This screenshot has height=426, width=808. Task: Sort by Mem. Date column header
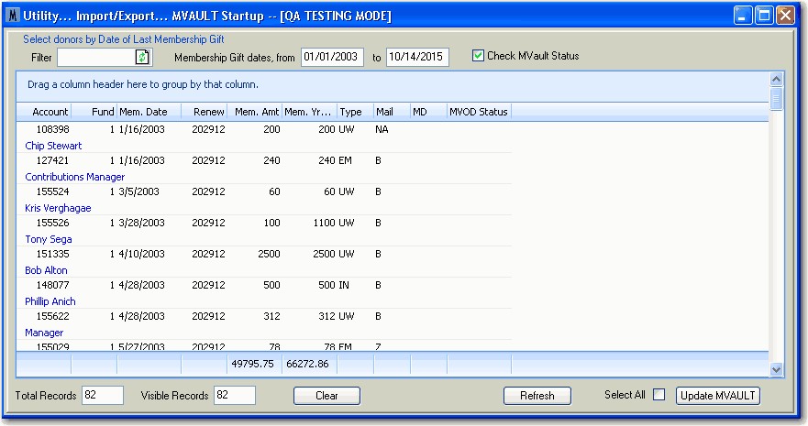(149, 112)
